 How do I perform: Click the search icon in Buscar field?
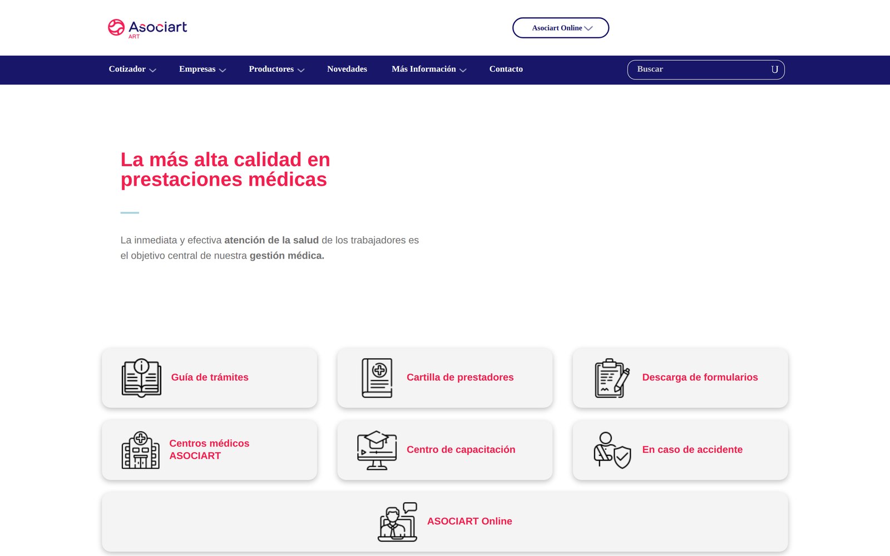[x=774, y=69]
